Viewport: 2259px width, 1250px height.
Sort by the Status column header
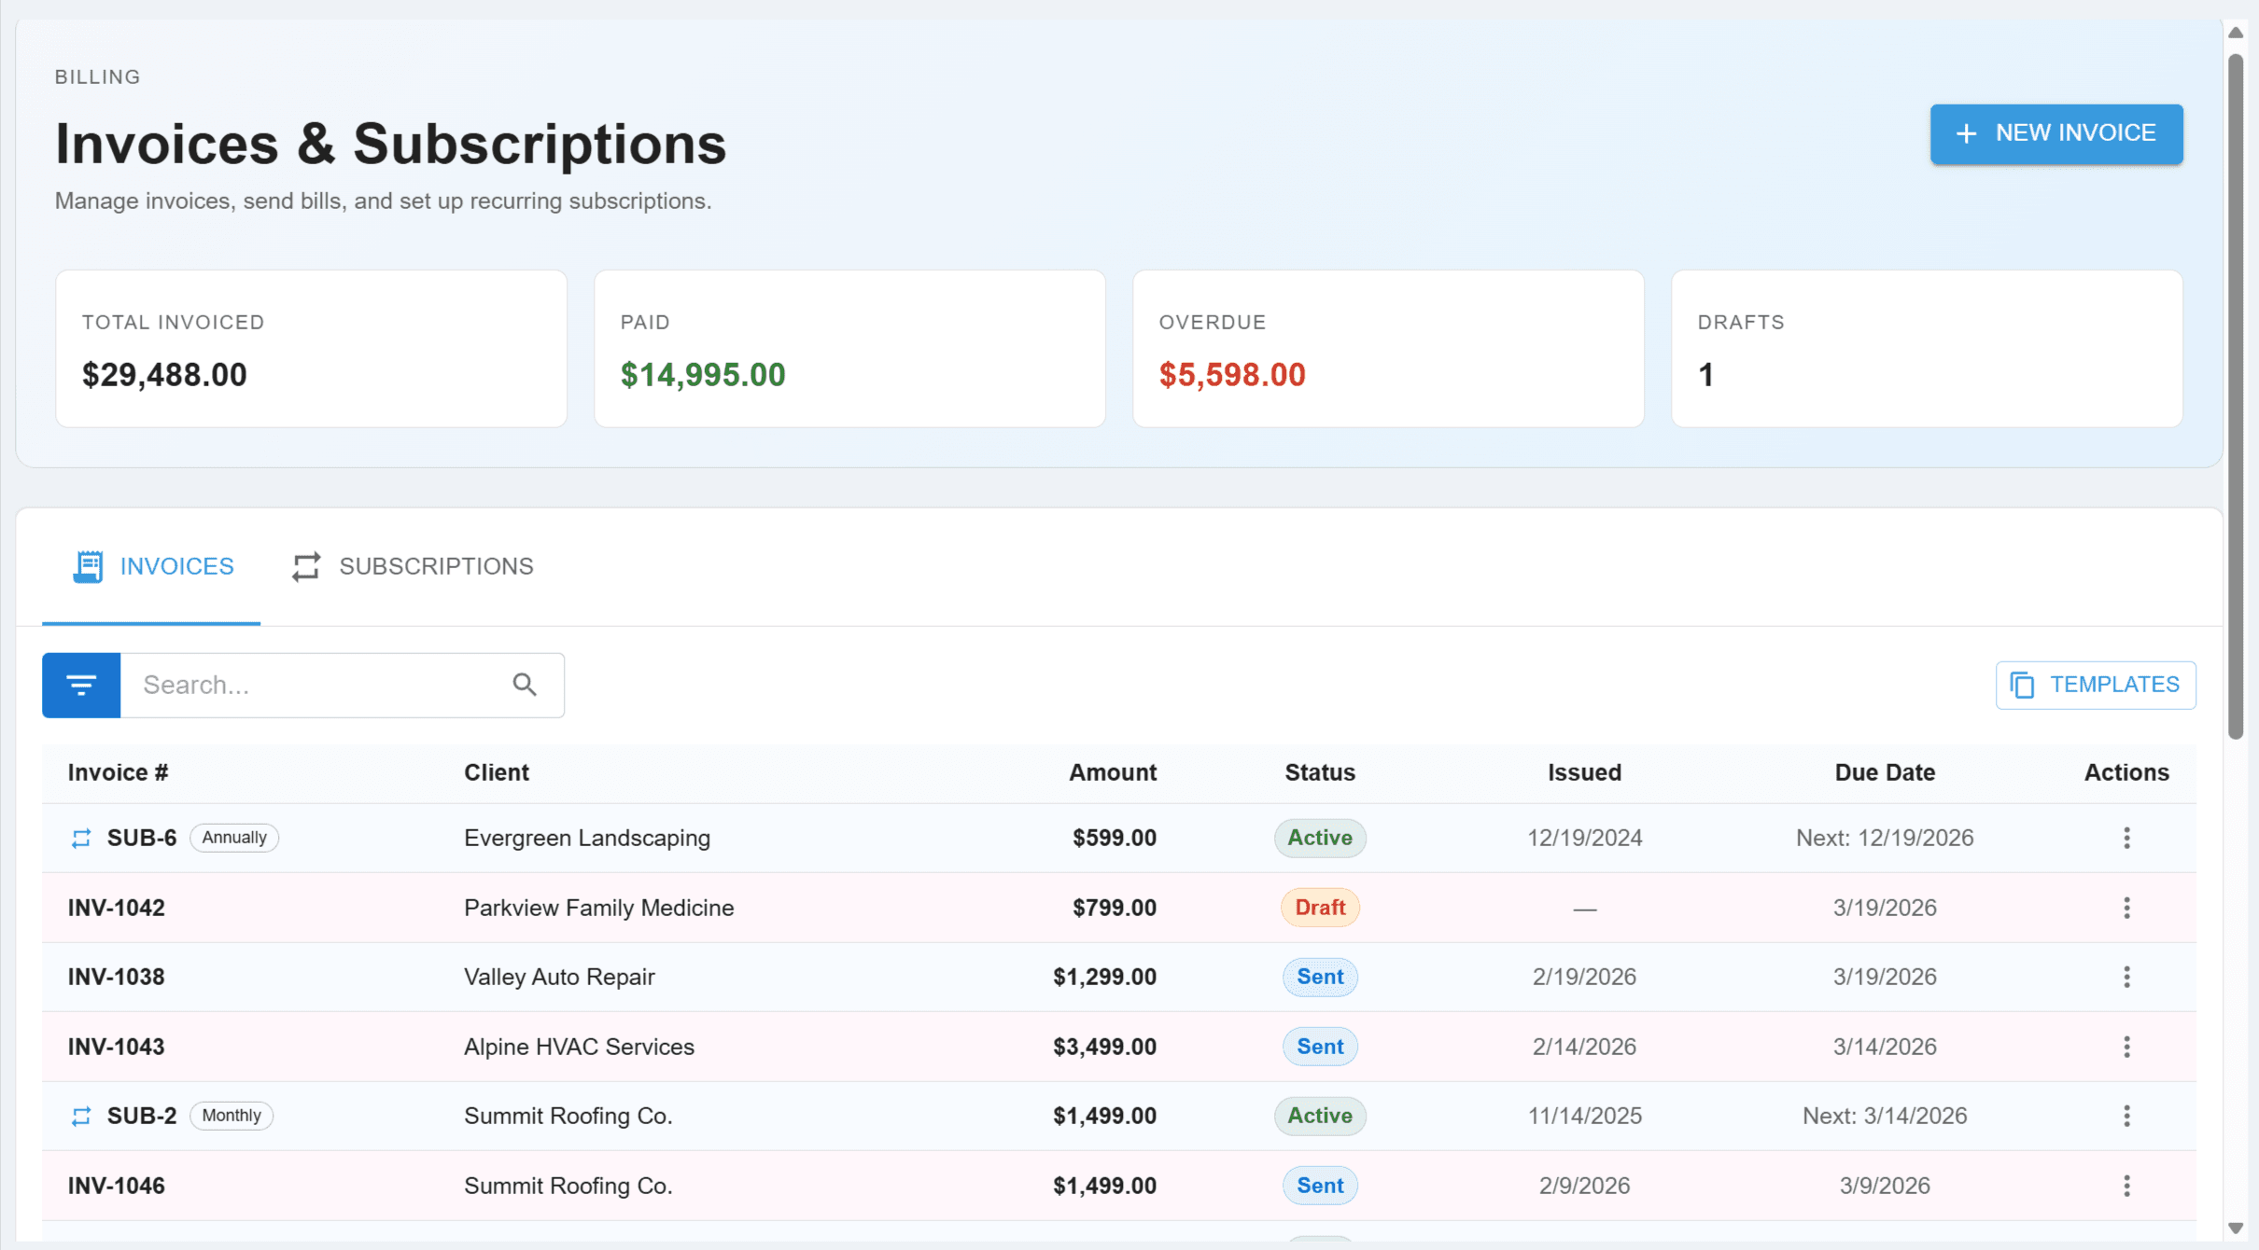[x=1320, y=772]
